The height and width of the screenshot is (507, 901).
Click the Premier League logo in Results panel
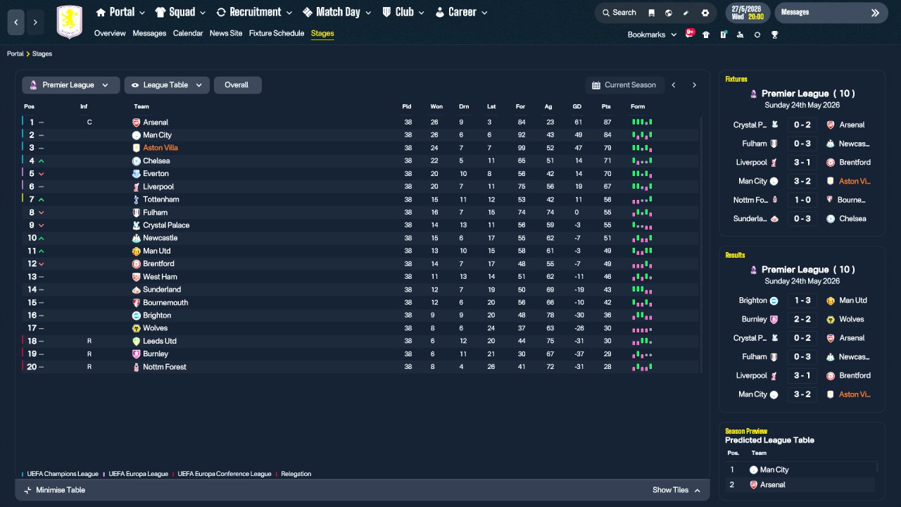pyautogui.click(x=754, y=270)
